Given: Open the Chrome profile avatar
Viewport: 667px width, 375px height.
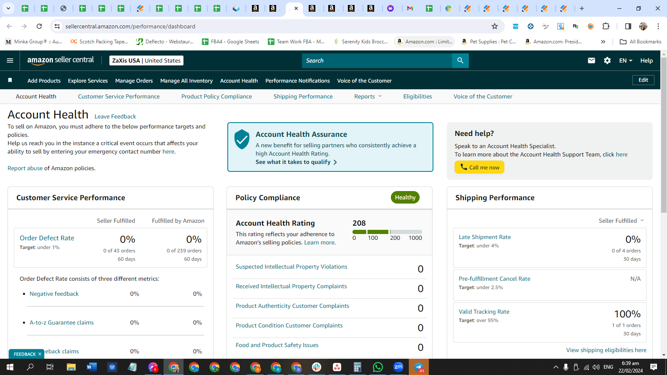Looking at the screenshot, I should pyautogui.click(x=643, y=26).
